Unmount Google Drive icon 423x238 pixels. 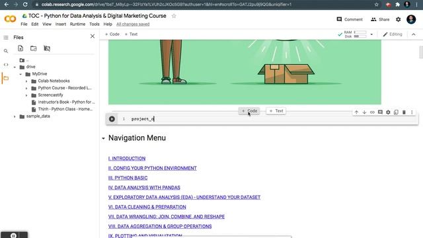pyautogui.click(x=47, y=48)
